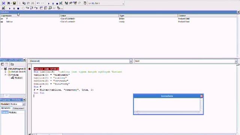Image resolution: width=240 pixels, height=135 pixels.
Task: Open the test procedure dropdown
Action: pos(236,61)
